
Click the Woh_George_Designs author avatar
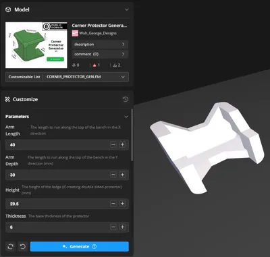pos(75,33)
